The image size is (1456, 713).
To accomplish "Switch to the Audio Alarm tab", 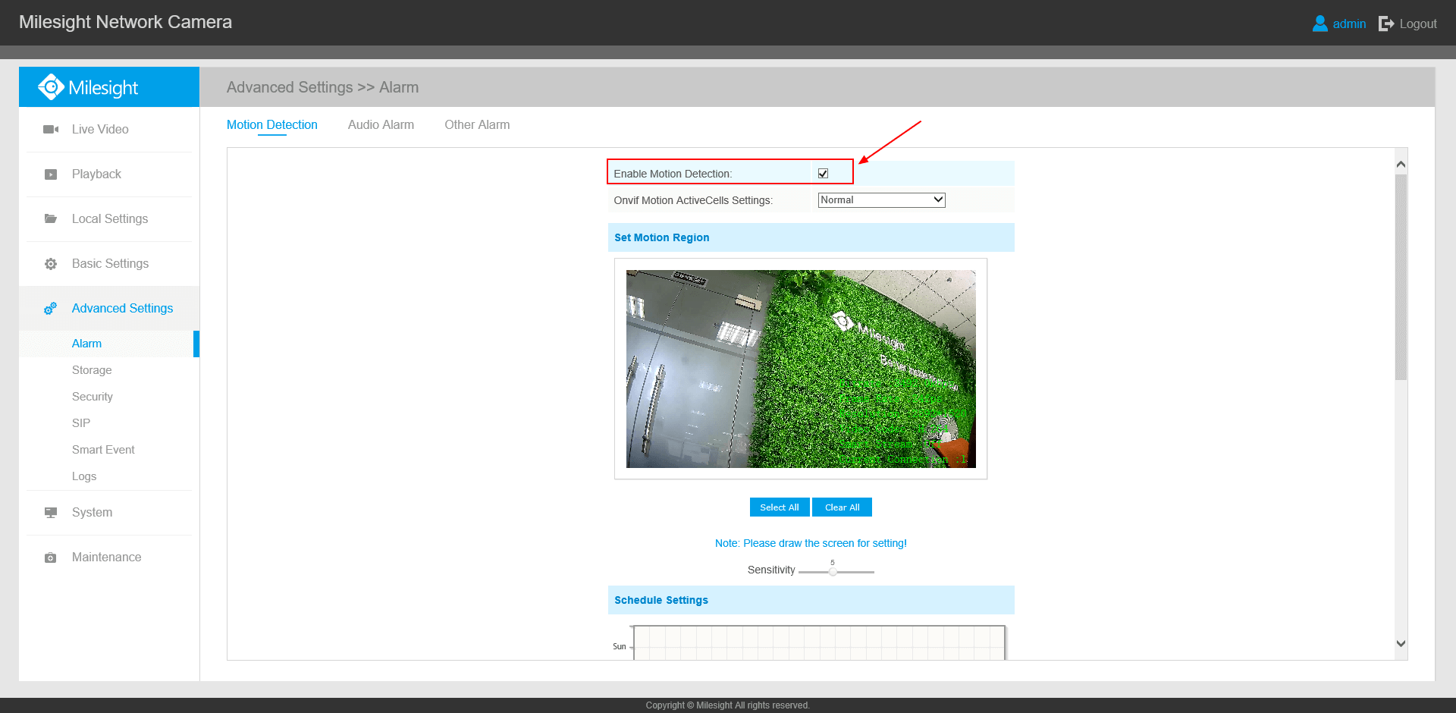I will pyautogui.click(x=381, y=124).
